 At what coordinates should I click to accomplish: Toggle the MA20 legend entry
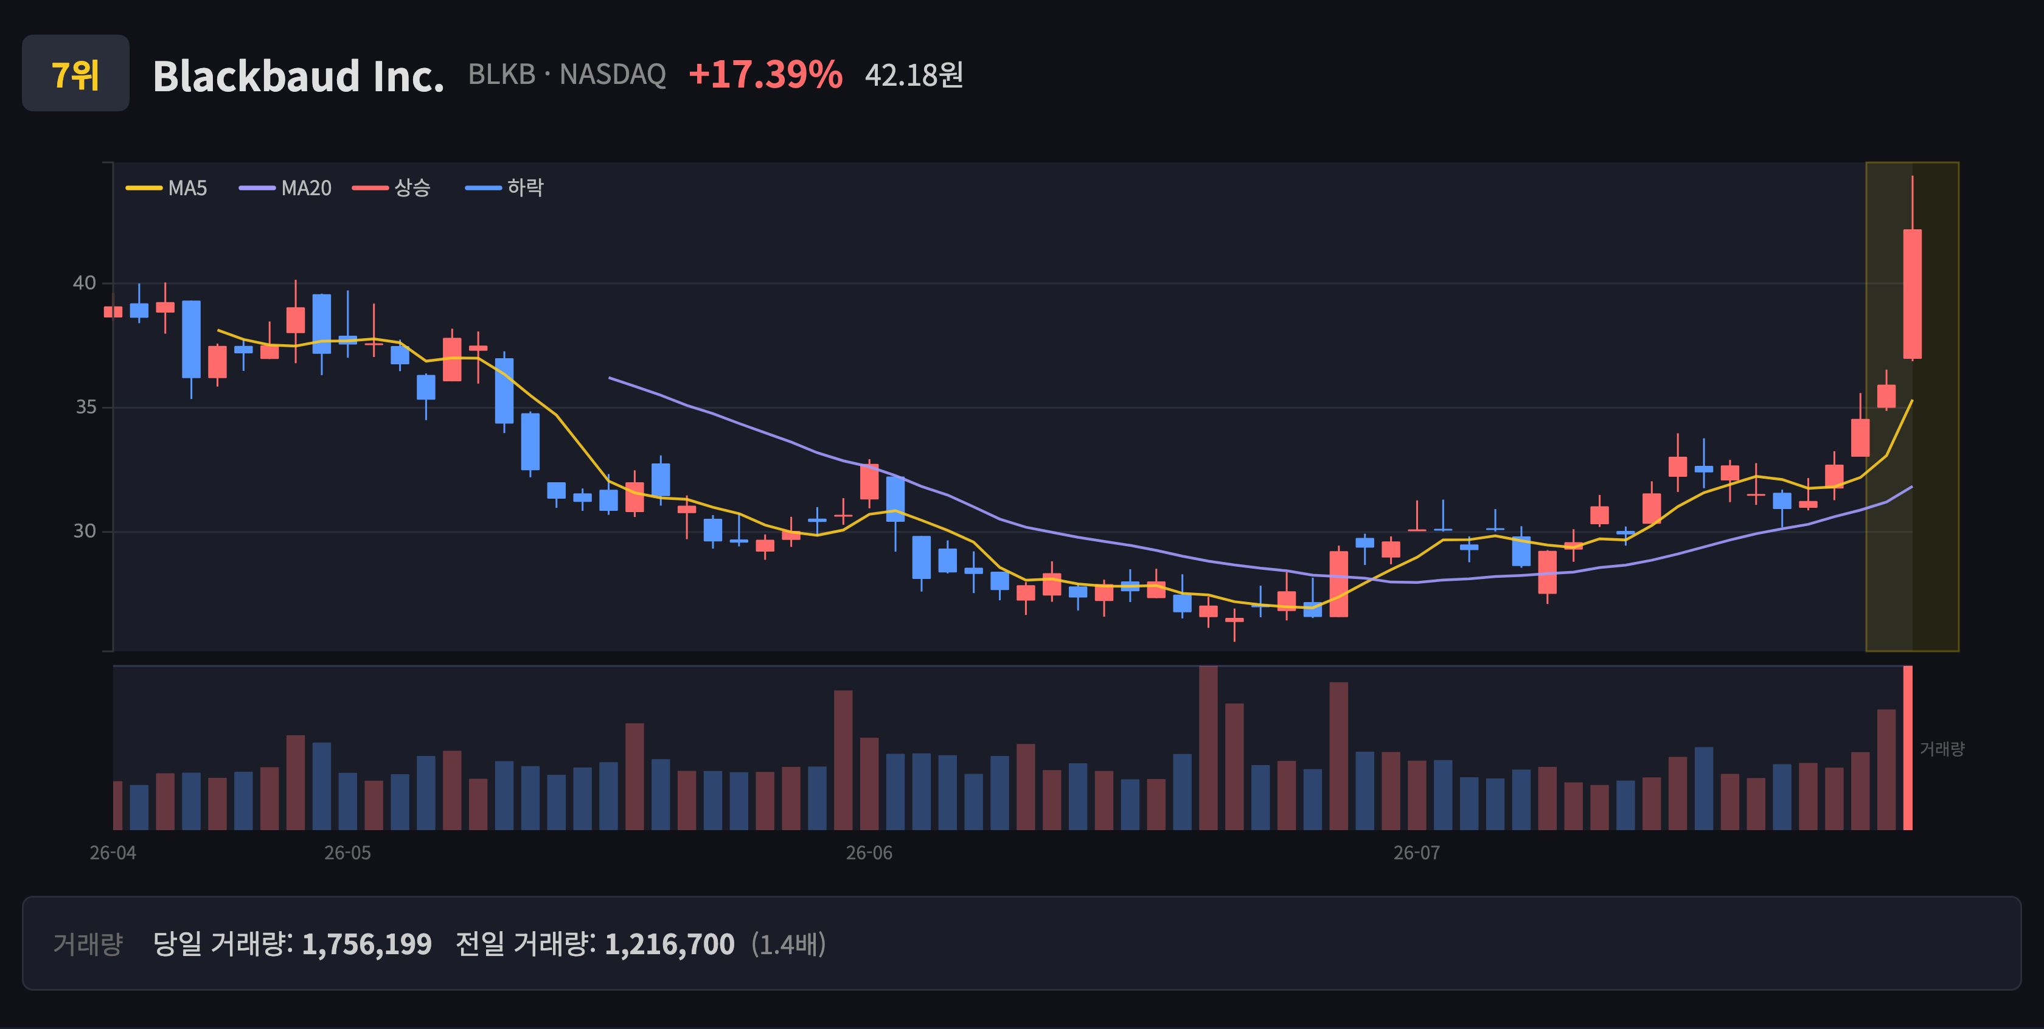[286, 188]
